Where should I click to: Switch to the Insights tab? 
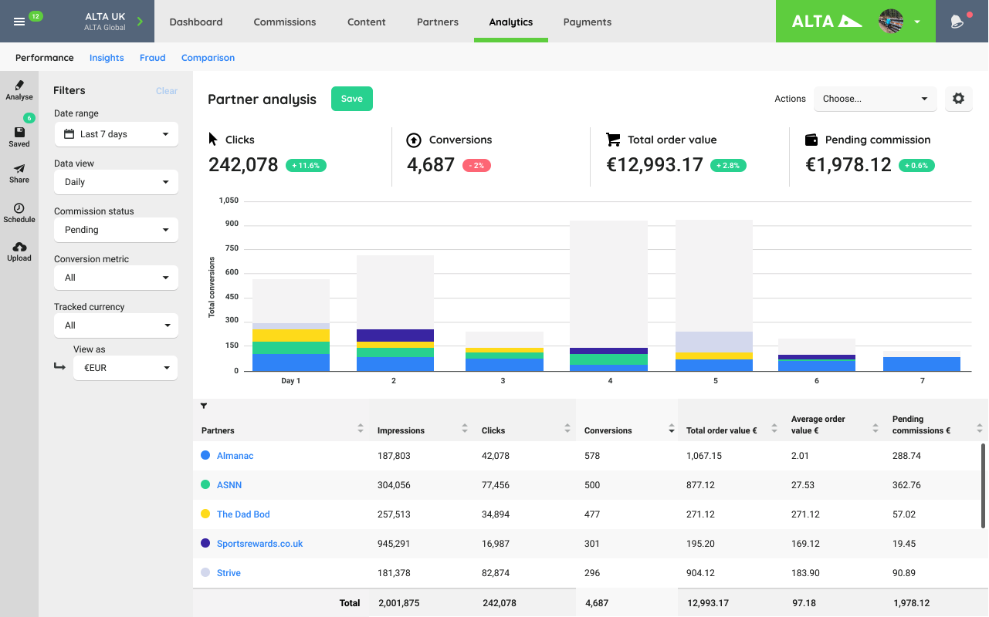(106, 57)
